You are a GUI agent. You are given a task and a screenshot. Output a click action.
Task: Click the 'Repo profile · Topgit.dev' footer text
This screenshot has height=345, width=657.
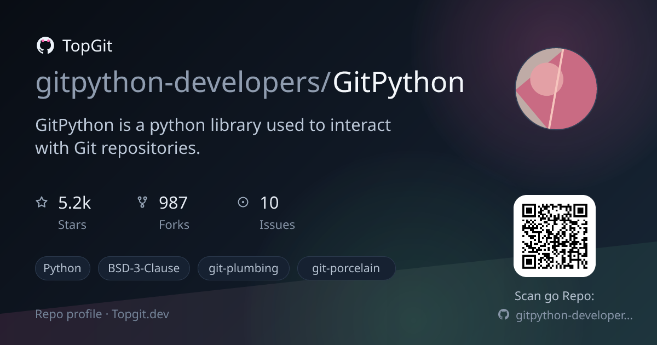[x=102, y=314]
